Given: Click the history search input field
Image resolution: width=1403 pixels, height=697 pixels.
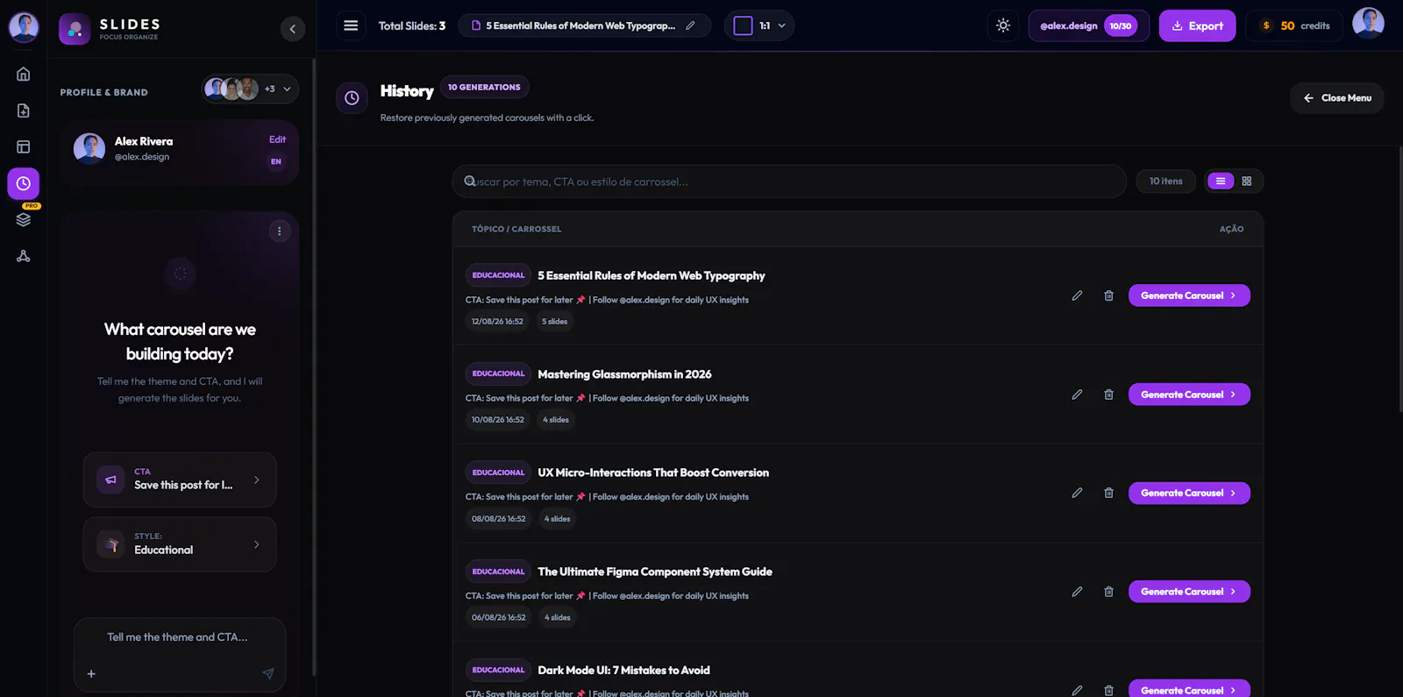Looking at the screenshot, I should (789, 181).
